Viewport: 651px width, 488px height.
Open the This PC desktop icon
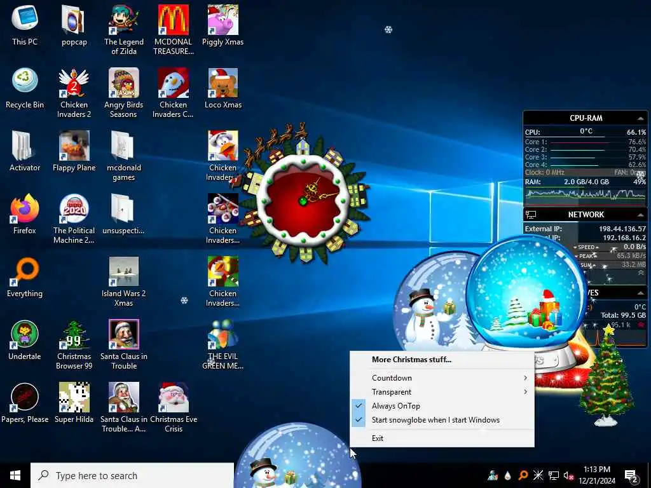point(25,25)
